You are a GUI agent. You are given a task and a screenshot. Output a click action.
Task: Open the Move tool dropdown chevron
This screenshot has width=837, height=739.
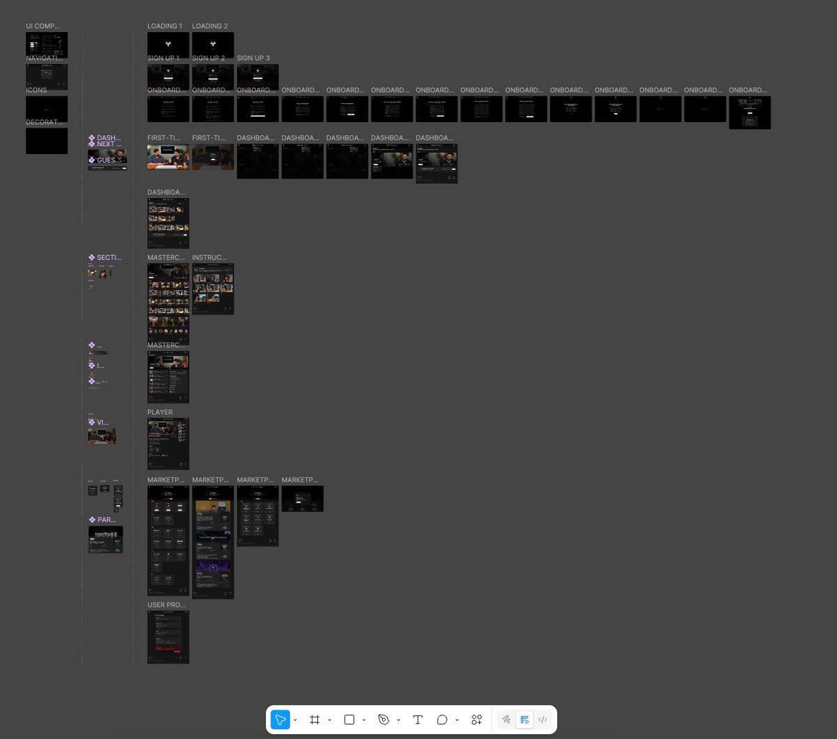[295, 719]
